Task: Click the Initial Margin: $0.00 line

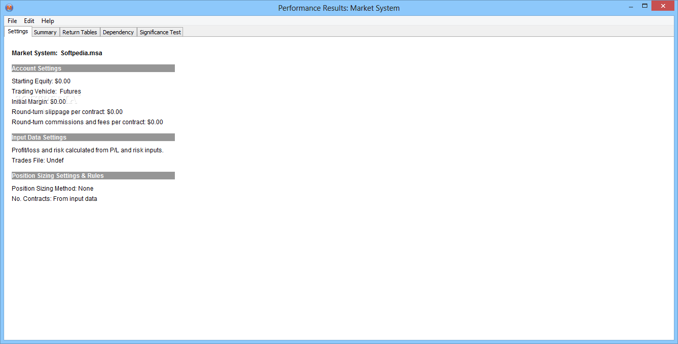Action: (x=39, y=102)
